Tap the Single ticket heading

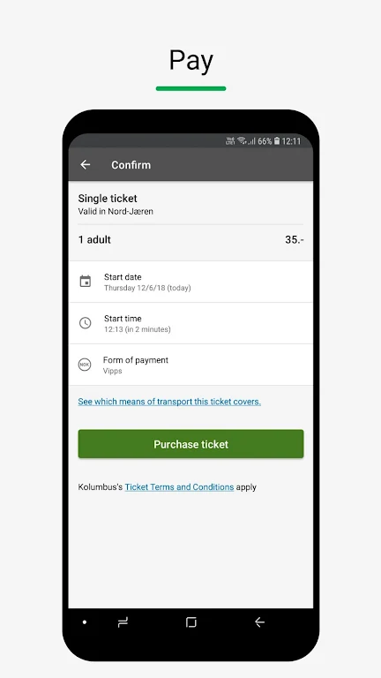(108, 199)
